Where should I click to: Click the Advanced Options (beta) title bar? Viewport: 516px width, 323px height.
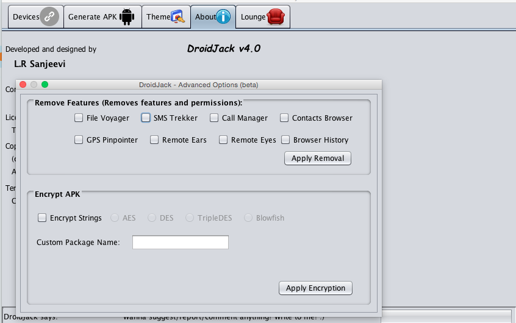198,85
